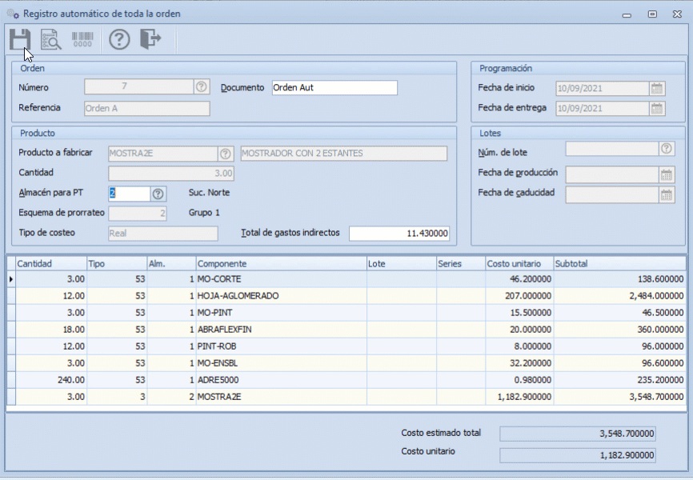Open Help with the question mark toolbar icon
This screenshot has width=693, height=480.
119,39
